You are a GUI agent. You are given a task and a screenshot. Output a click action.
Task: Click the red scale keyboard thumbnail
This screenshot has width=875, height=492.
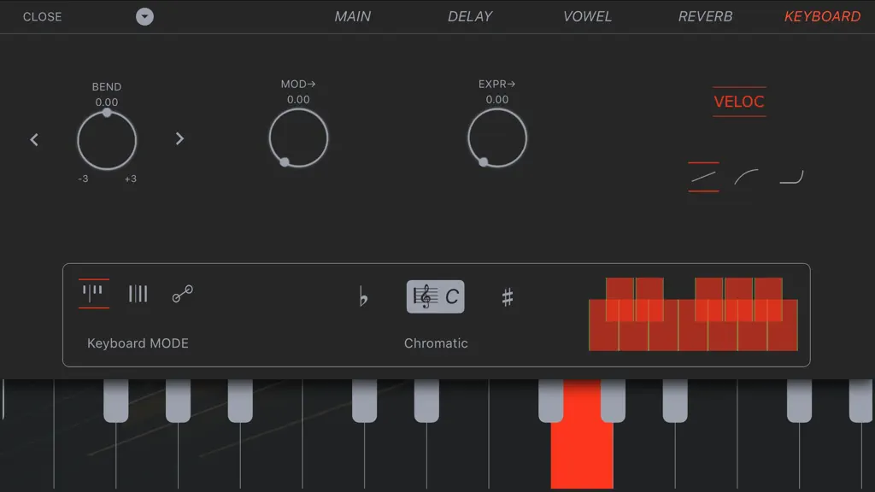point(693,314)
